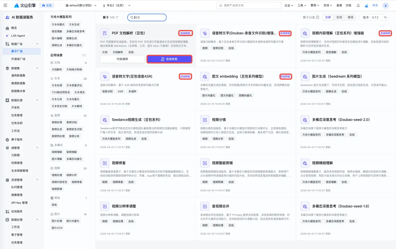Image resolution: width=396 pixels, height=249 pixels.
Task: Switch operator filter to 离线
Action: 350,17
